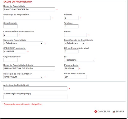Focus the Telefone input field
Viewport: 128px width, 119px height.
click(x=71, y=26)
